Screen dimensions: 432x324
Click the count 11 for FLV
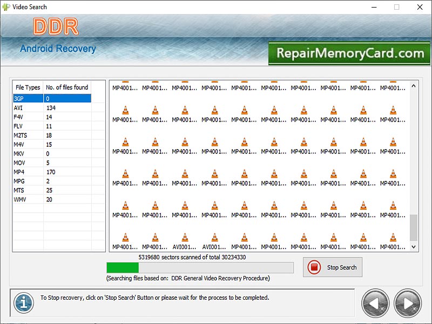[49, 126]
